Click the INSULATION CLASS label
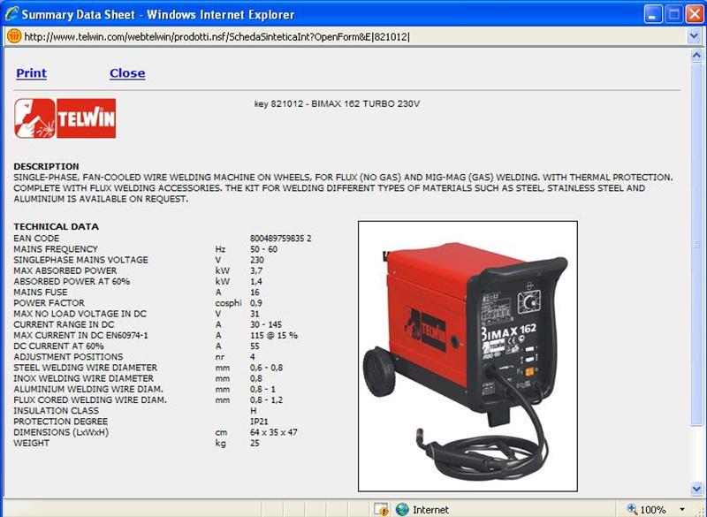 pos(56,412)
